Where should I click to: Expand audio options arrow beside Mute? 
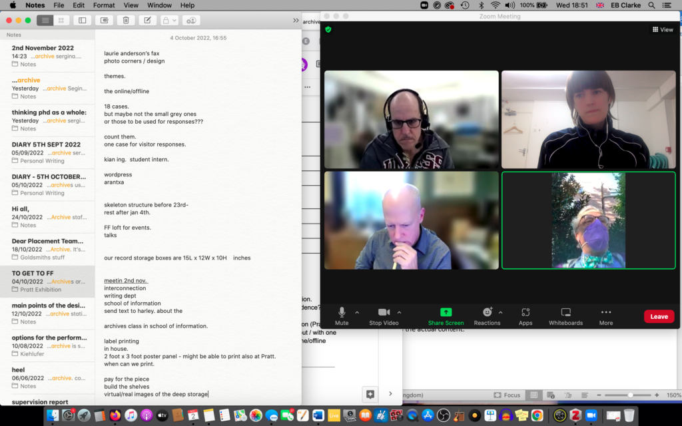click(x=357, y=312)
